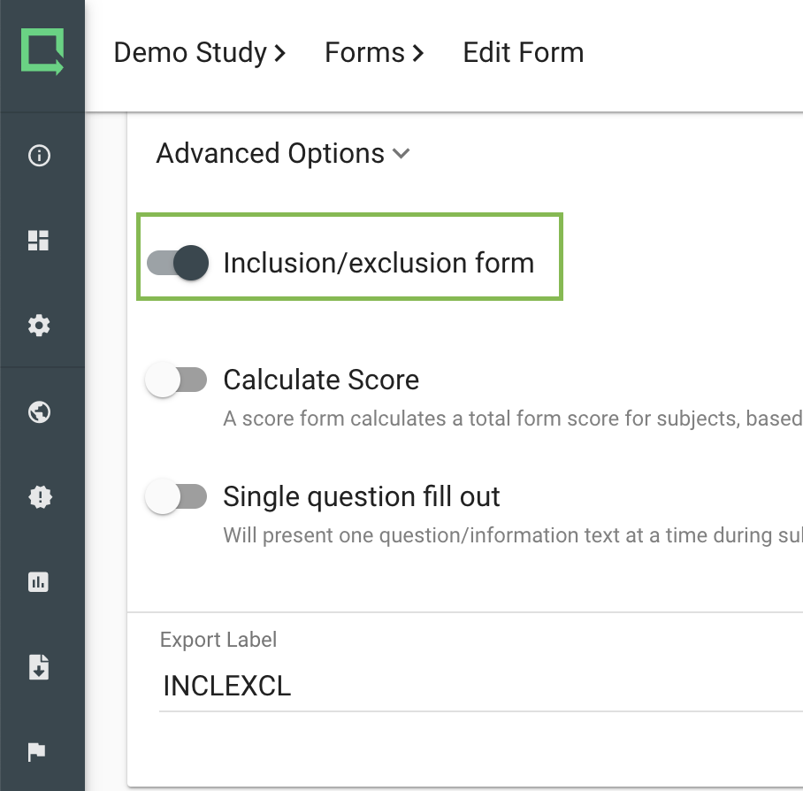
Task: Navigate to Demo Study via breadcrumb
Action: pos(189,53)
